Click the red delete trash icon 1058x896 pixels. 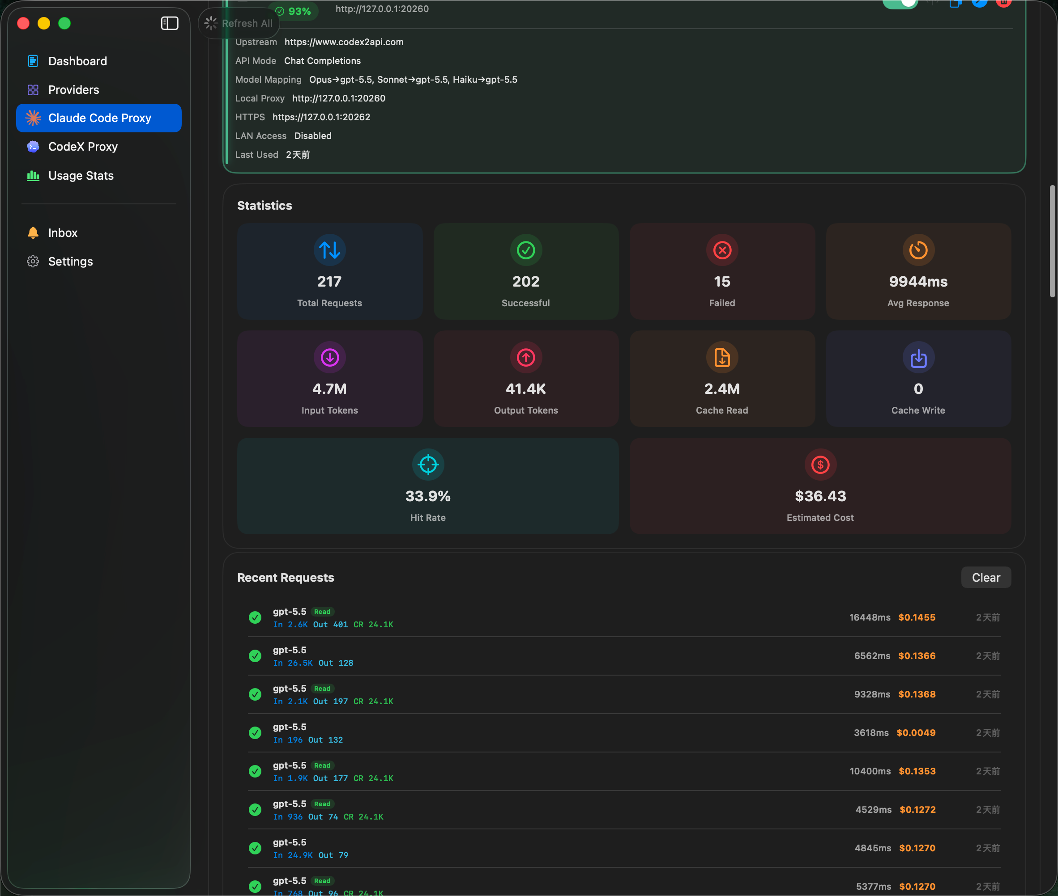[1003, 3]
